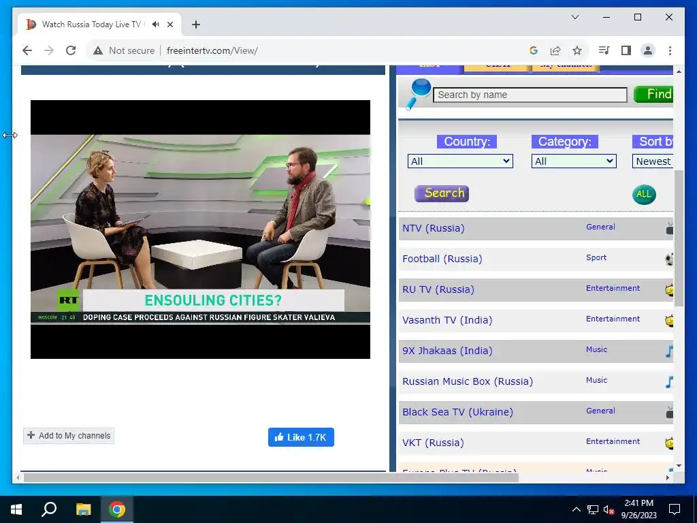Image resolution: width=697 pixels, height=523 pixels.
Task: Click the vertical scrollbar up arrow
Action: click(679, 71)
